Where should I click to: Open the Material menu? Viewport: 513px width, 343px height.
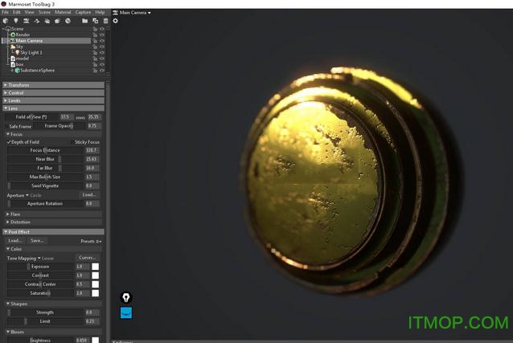[x=63, y=13]
